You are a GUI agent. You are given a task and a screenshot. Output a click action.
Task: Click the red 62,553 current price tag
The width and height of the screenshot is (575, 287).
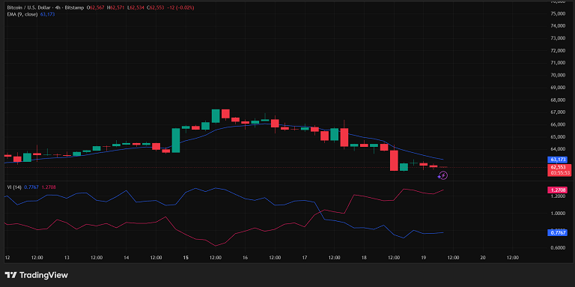click(557, 167)
